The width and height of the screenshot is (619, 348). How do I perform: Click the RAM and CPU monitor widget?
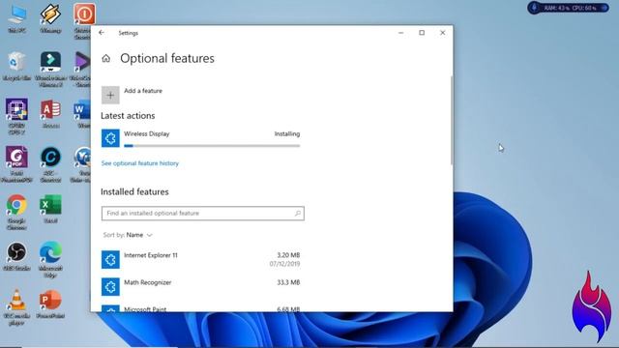point(569,8)
